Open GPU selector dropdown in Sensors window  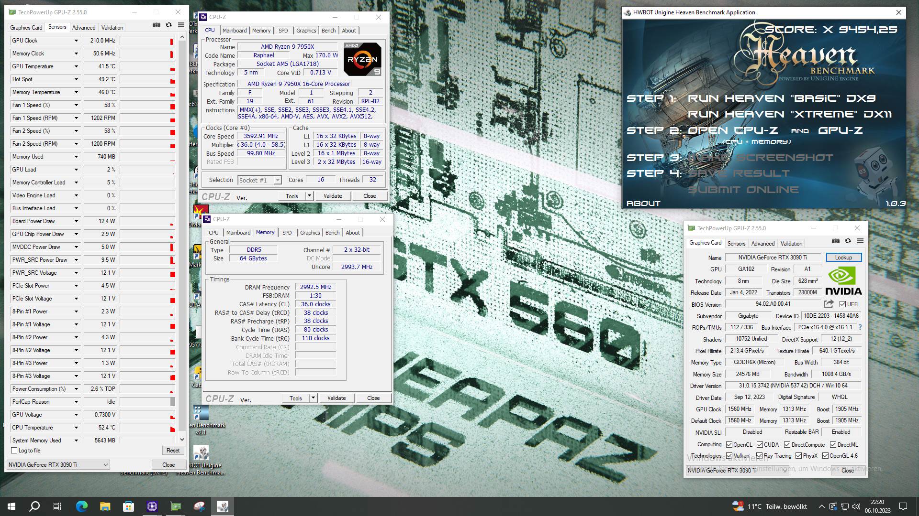(x=58, y=464)
